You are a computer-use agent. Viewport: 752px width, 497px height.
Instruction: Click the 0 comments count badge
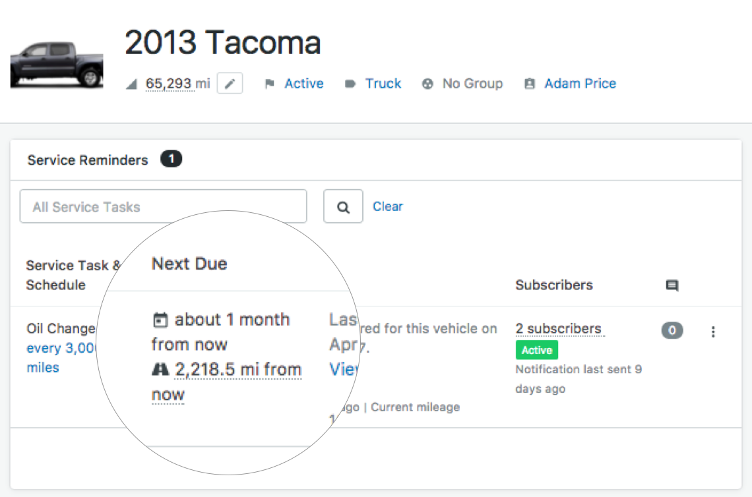(672, 331)
